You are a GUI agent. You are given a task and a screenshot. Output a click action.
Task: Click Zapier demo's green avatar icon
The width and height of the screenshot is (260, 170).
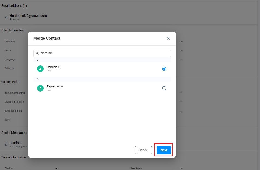tap(40, 88)
